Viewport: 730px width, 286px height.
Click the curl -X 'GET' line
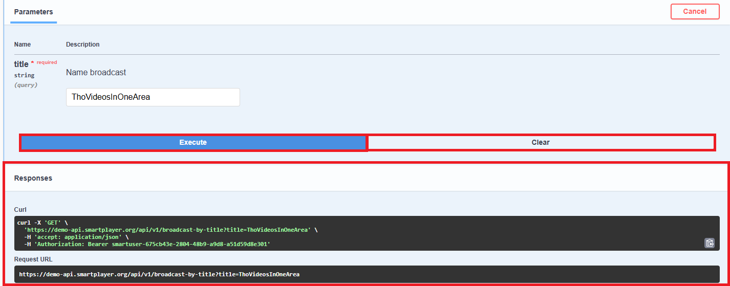(42, 223)
